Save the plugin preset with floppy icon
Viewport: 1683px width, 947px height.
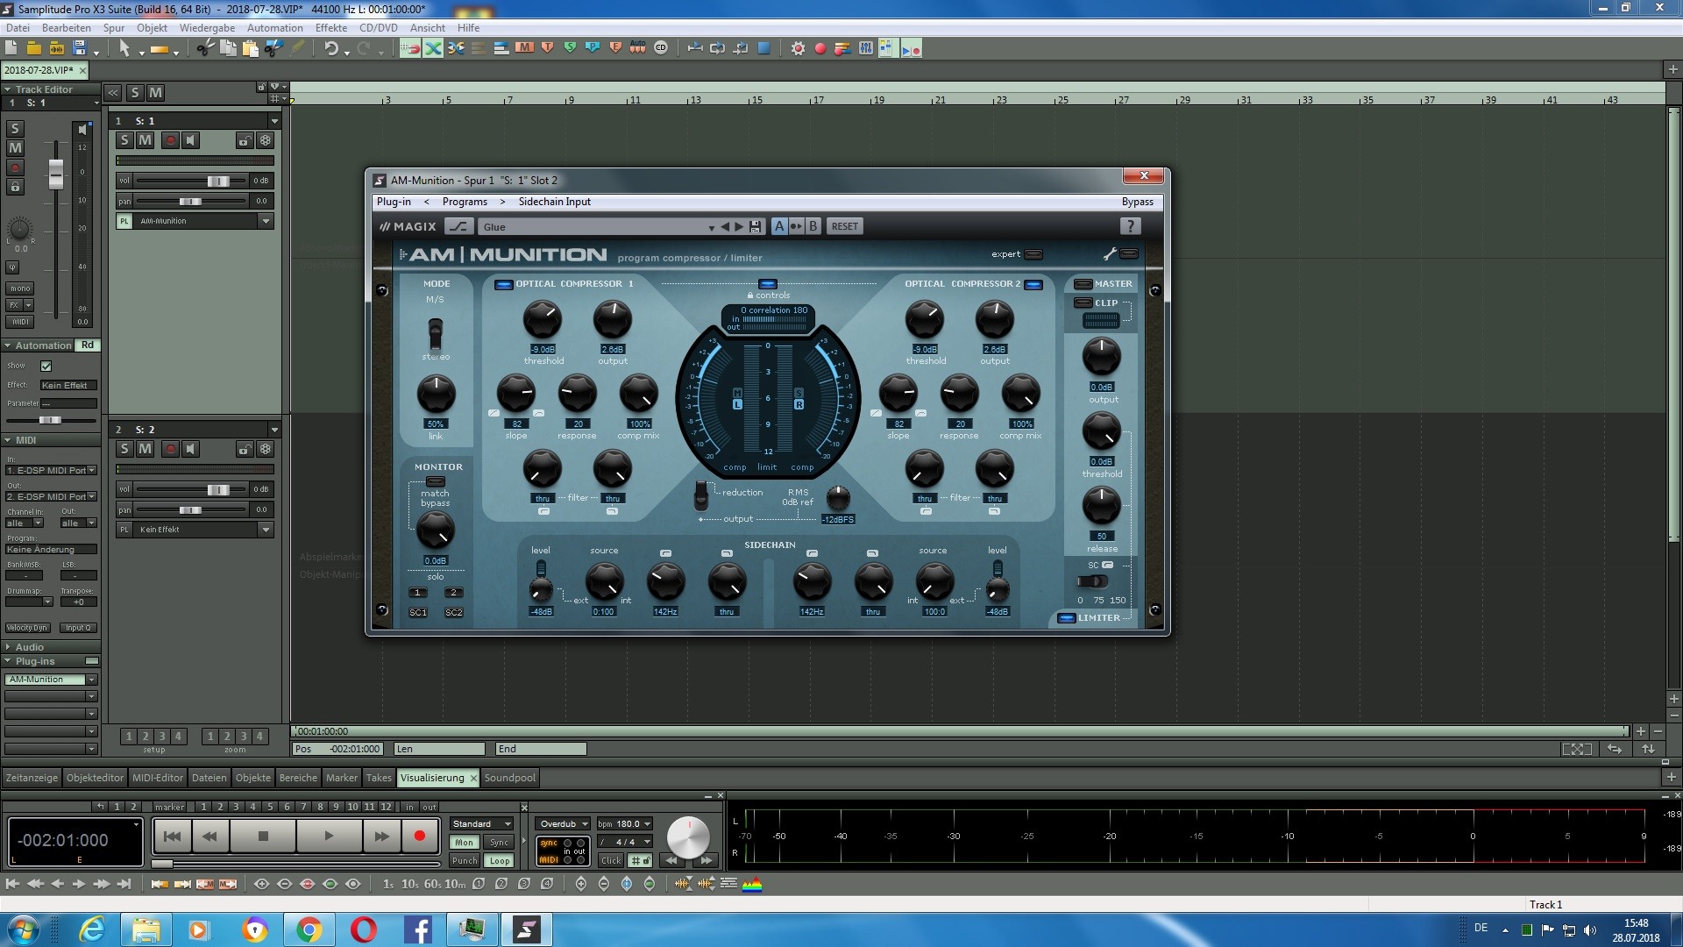click(756, 226)
